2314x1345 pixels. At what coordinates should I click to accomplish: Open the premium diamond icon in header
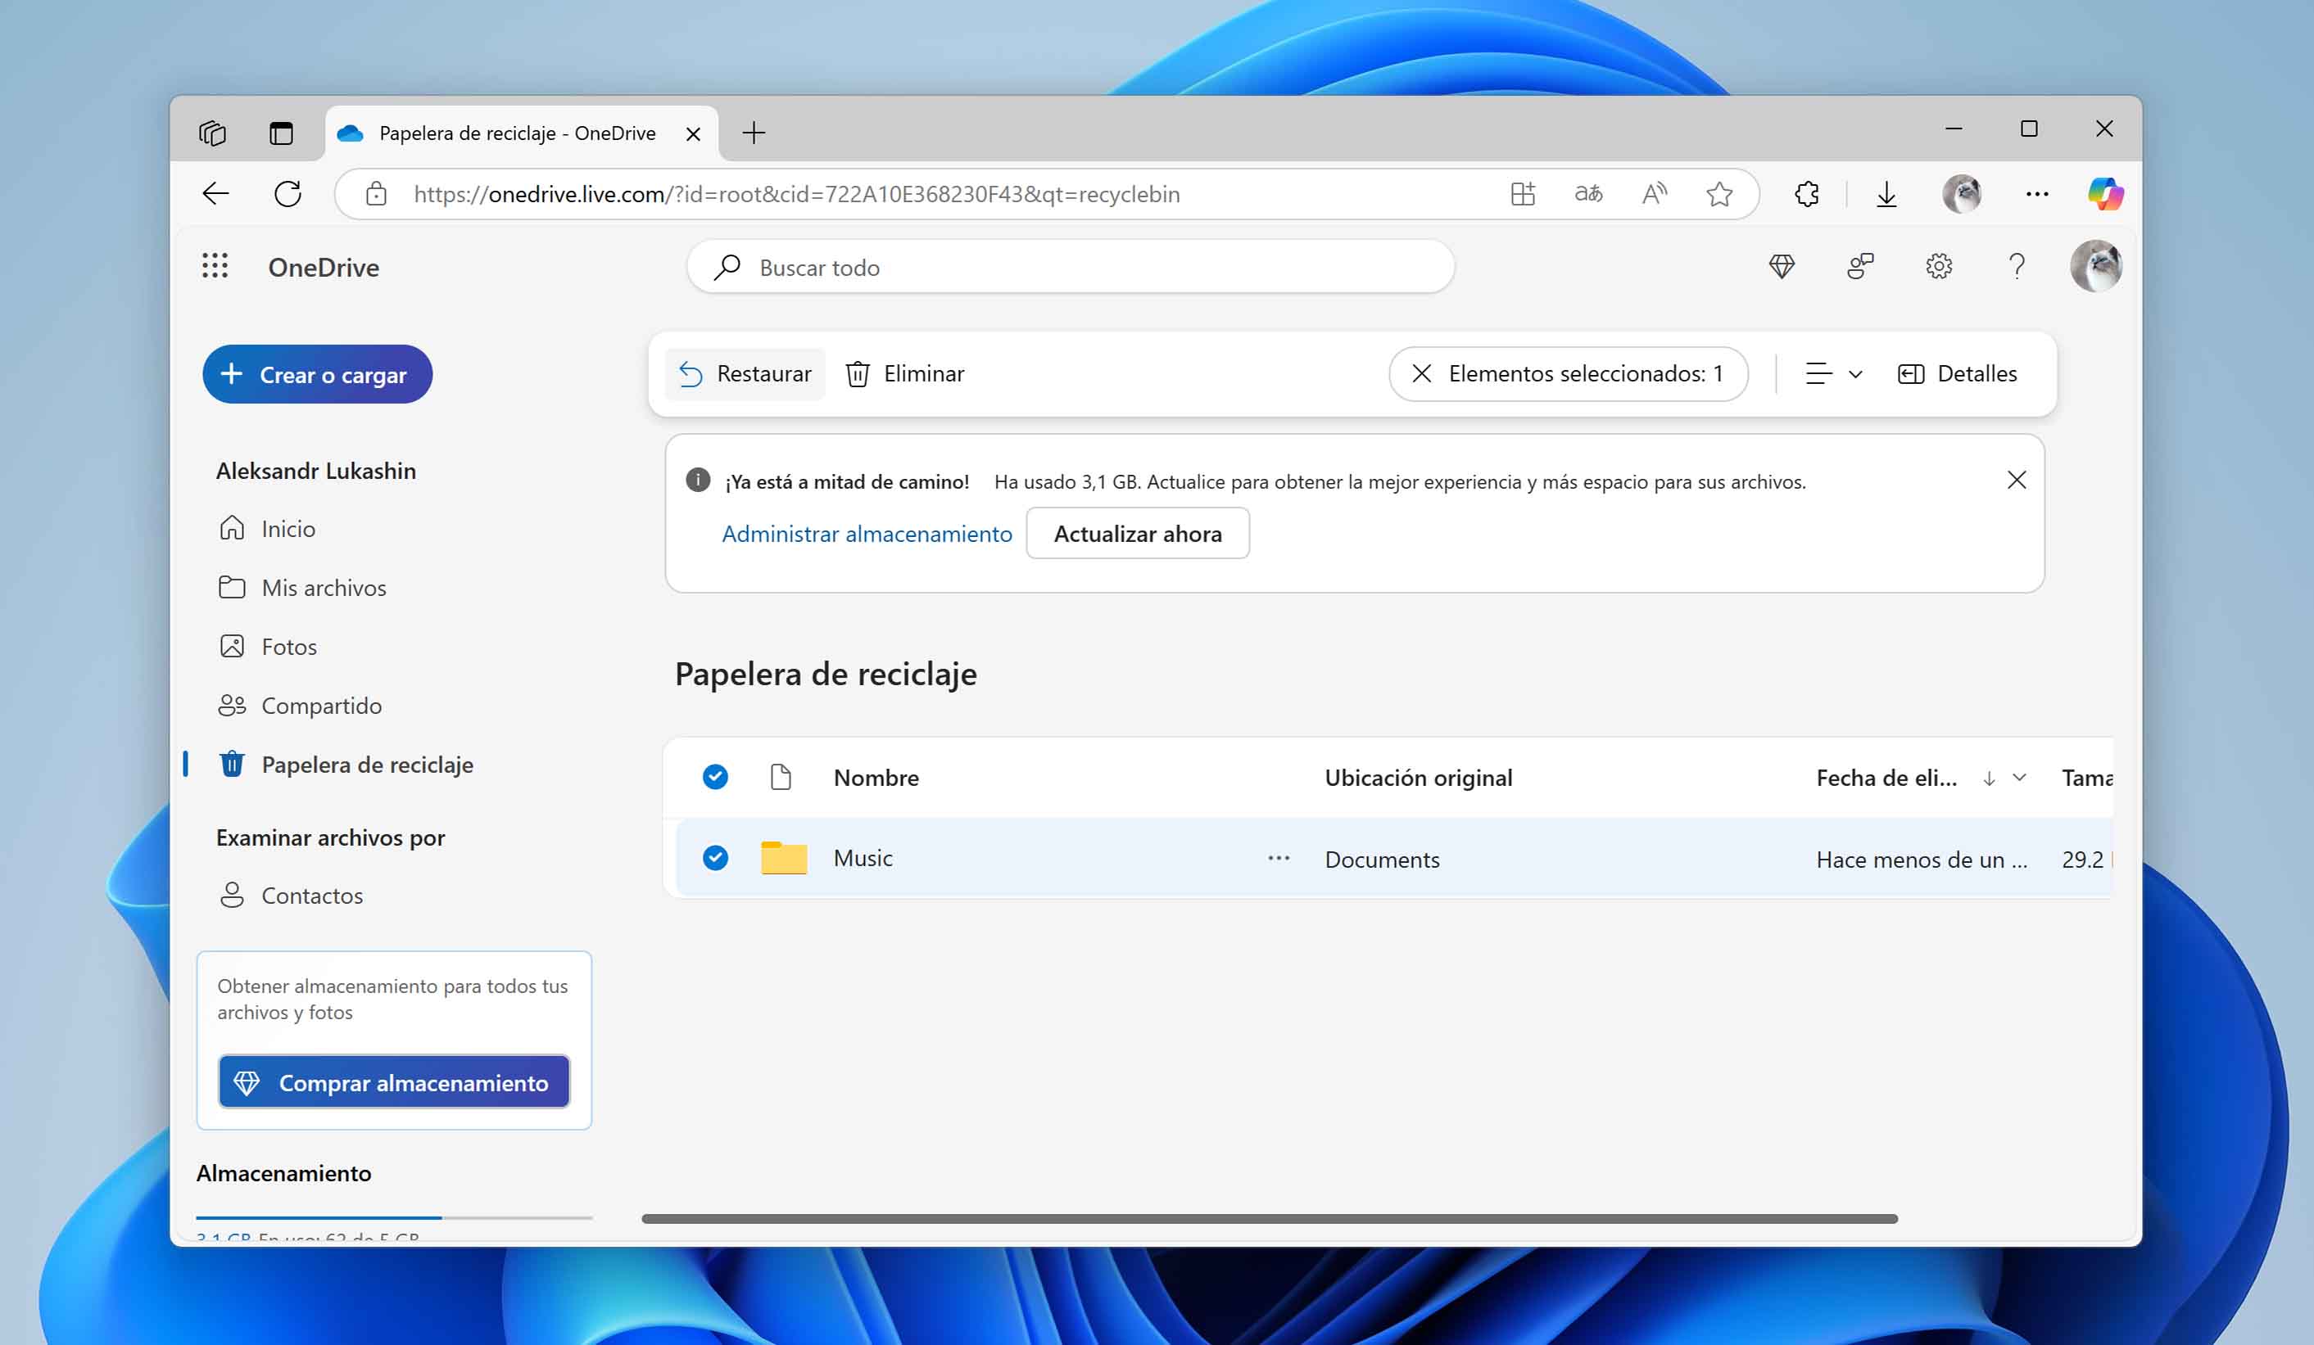coord(1782,267)
